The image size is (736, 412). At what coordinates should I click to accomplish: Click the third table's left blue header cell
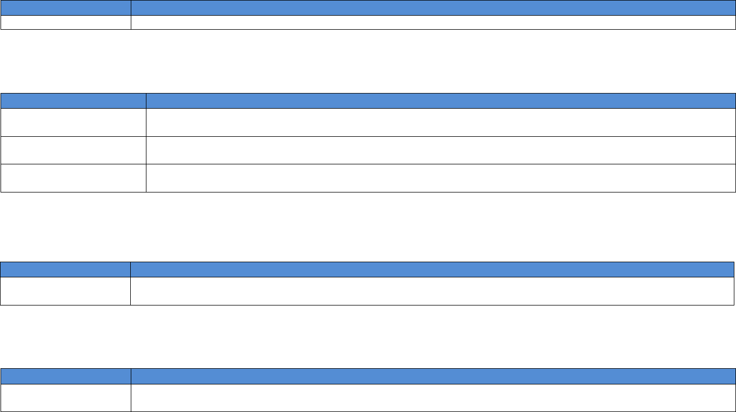click(65, 269)
